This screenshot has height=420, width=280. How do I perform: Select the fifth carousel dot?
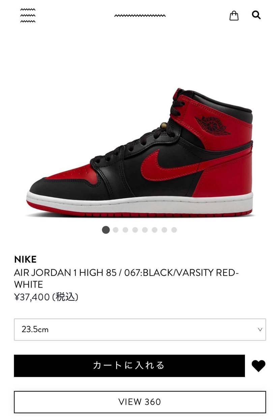(145, 230)
